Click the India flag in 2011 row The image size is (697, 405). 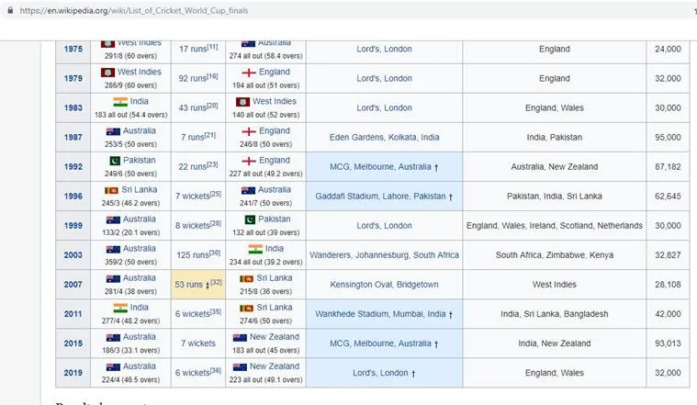pos(120,308)
